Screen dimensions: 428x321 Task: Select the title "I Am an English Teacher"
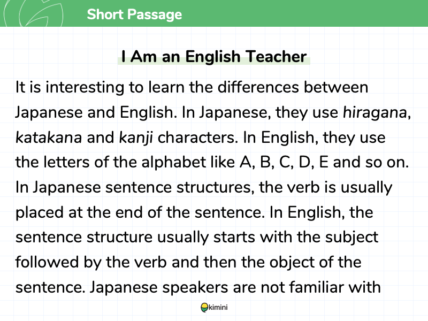[214, 57]
